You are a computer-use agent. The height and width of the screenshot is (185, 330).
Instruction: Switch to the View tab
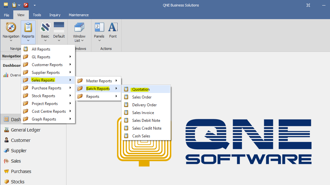point(21,15)
